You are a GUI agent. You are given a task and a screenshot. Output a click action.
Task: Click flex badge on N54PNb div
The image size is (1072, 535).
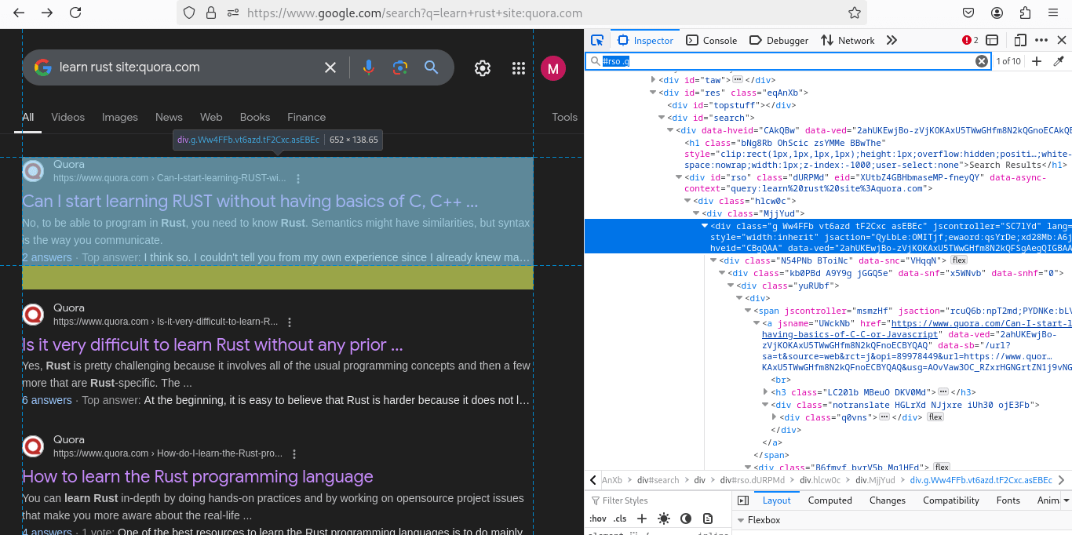coord(959,260)
